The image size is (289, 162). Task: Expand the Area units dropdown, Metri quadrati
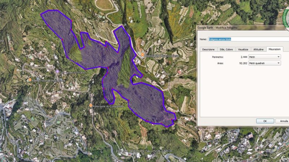[264, 63]
